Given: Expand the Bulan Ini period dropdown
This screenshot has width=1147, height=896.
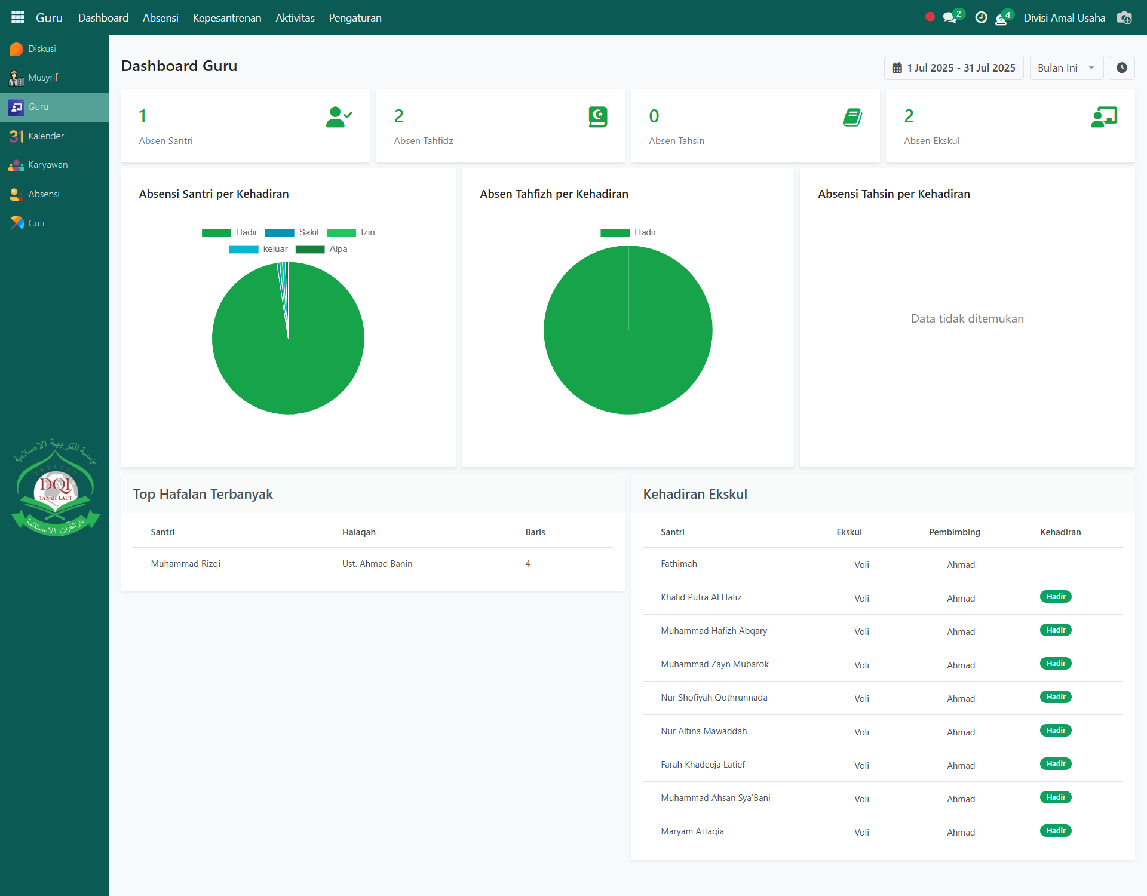Looking at the screenshot, I should point(1066,68).
